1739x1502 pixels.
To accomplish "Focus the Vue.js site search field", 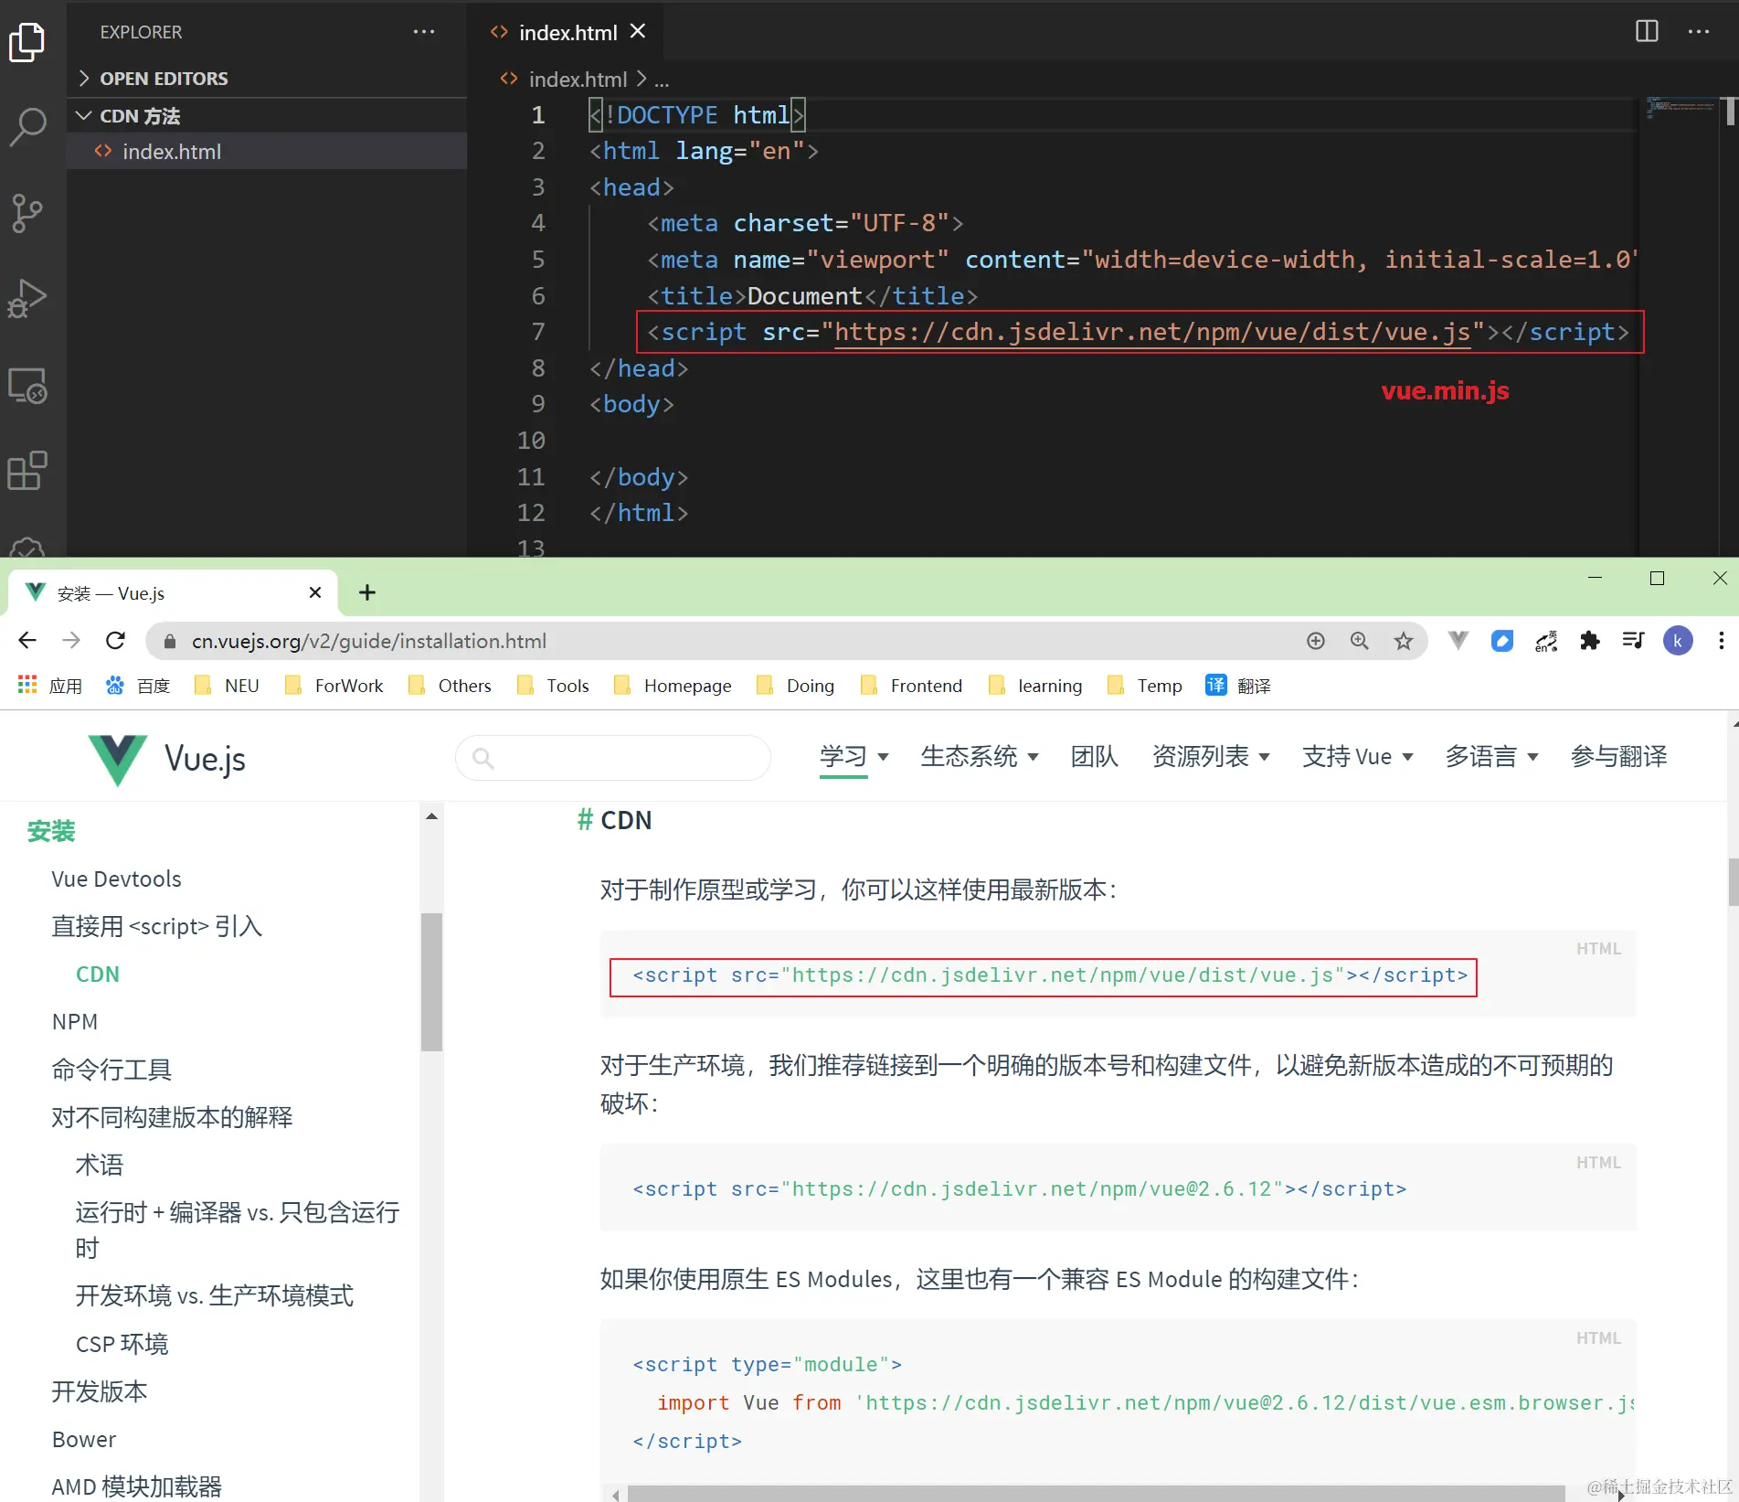I will (612, 758).
